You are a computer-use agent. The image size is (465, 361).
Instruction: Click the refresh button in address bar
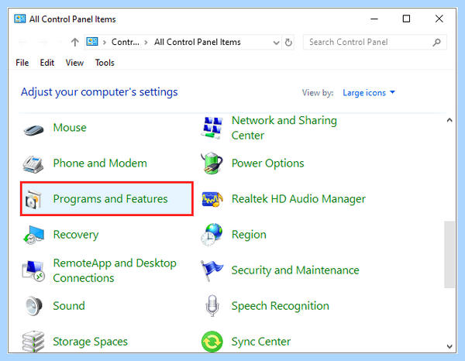click(288, 43)
